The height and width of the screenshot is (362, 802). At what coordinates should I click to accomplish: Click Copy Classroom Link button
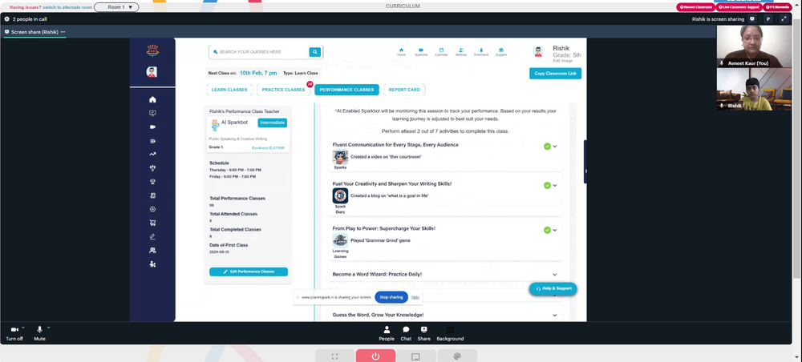[555, 74]
